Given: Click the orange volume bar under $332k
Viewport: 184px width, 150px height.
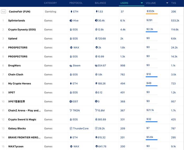Looking at the screenshot, I should pos(152,14).
